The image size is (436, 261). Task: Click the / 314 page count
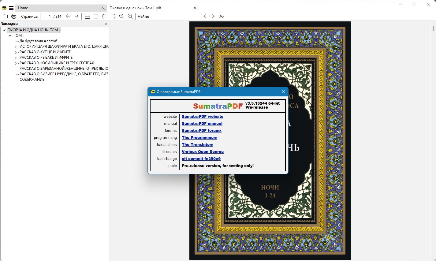click(x=58, y=17)
